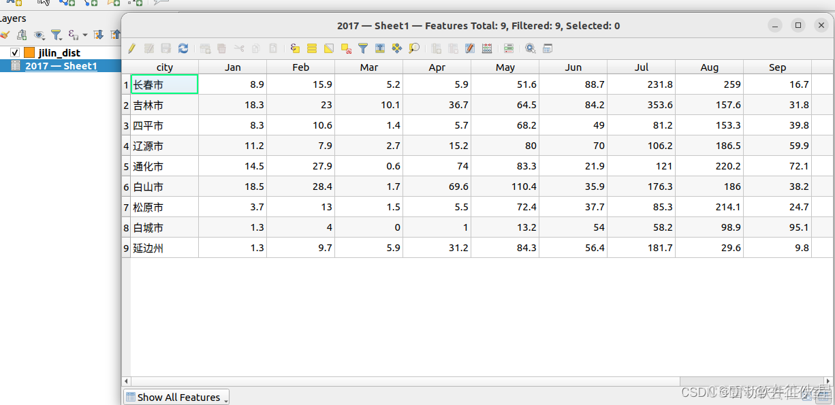Image resolution: width=835 pixels, height=405 pixels.
Task: Click cell with value 353.6
Action: (642, 105)
